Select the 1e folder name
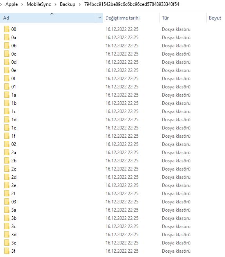 [14, 128]
